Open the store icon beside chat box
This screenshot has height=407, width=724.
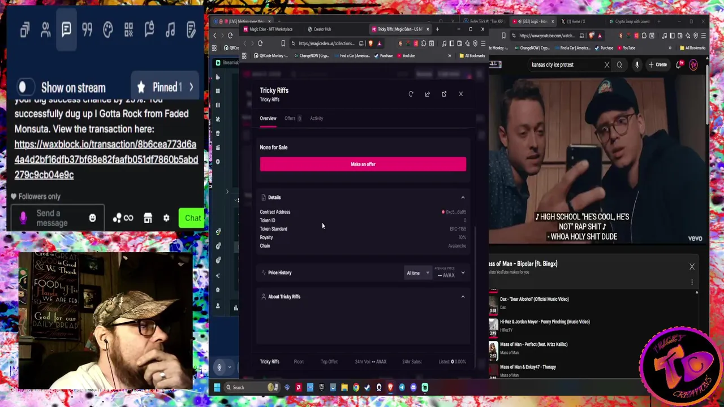coord(148,218)
